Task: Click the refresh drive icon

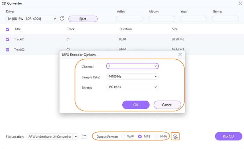Action: (x=62, y=19)
